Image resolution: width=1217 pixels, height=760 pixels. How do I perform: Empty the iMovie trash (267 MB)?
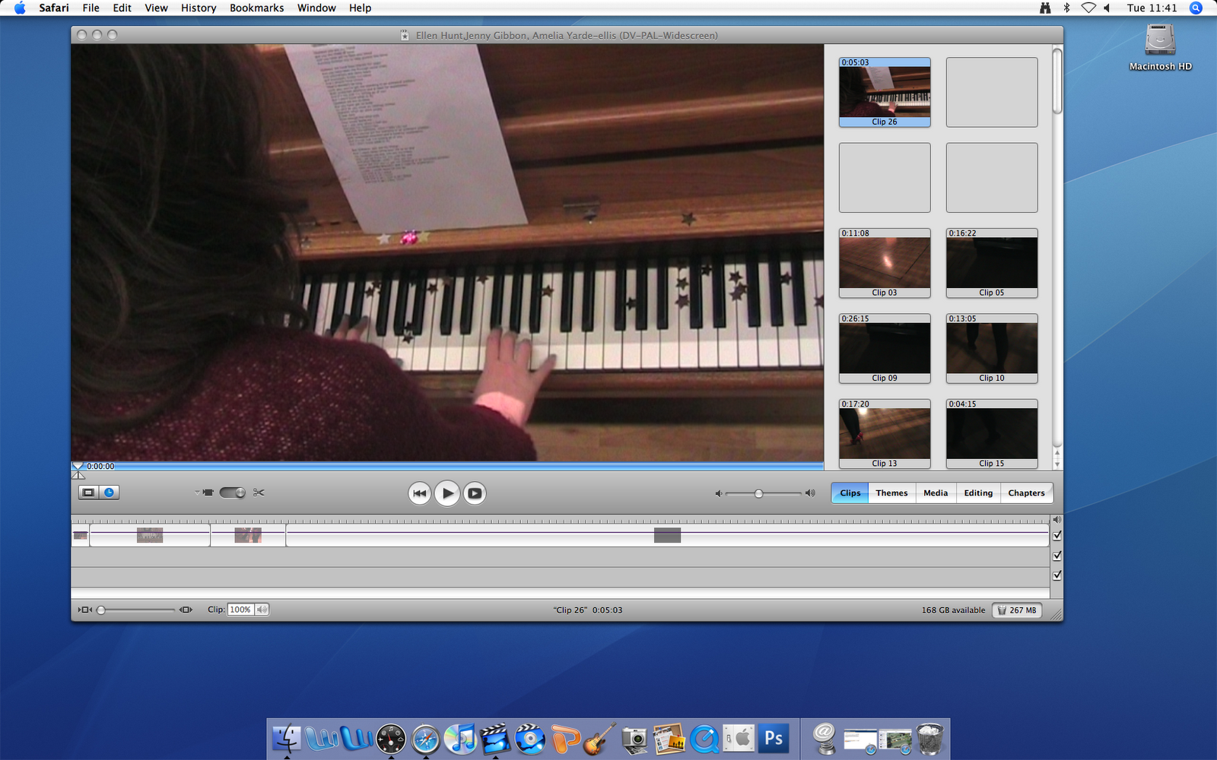[1017, 610]
